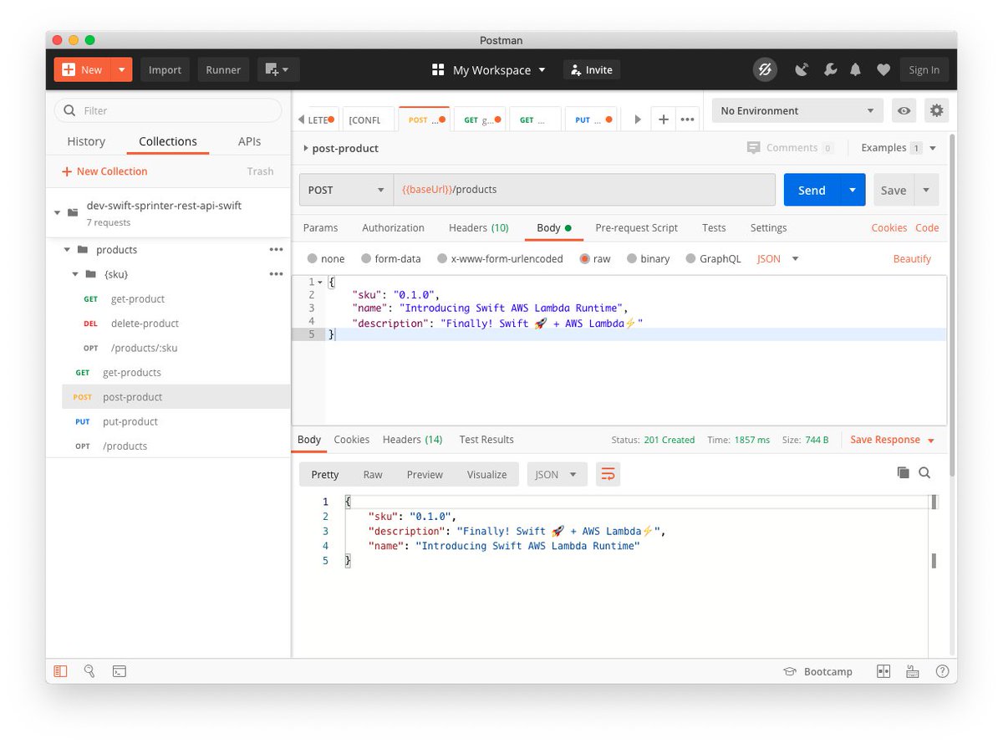
Task: Click the Send button
Action: (812, 190)
